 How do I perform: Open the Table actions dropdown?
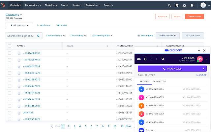point(168,35)
